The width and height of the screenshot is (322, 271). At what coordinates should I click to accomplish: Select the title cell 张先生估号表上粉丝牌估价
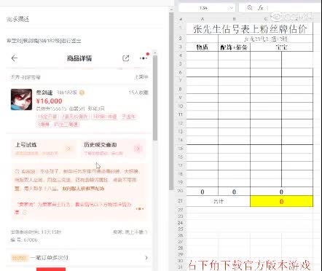tap(250, 28)
